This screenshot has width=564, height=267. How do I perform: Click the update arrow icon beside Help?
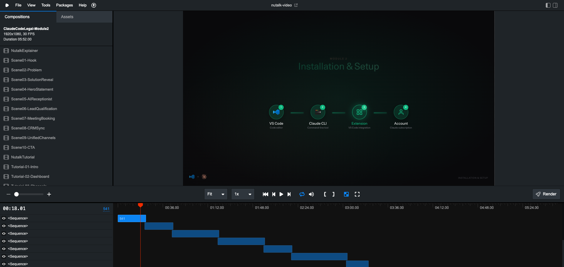pos(94,5)
